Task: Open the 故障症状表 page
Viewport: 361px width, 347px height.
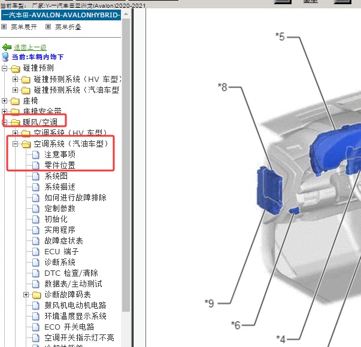Action: point(64,241)
